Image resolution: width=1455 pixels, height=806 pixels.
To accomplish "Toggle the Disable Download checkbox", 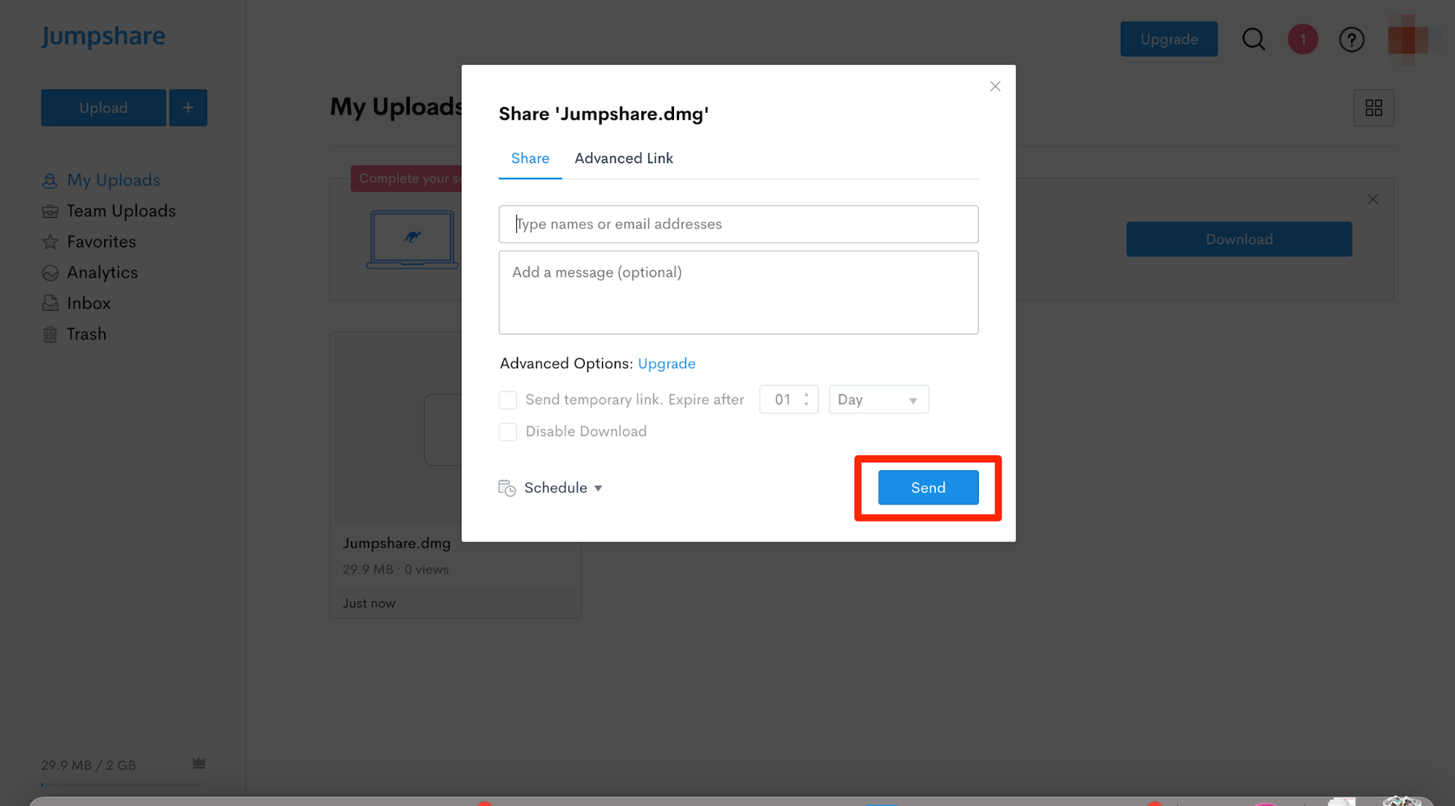I will pos(508,432).
